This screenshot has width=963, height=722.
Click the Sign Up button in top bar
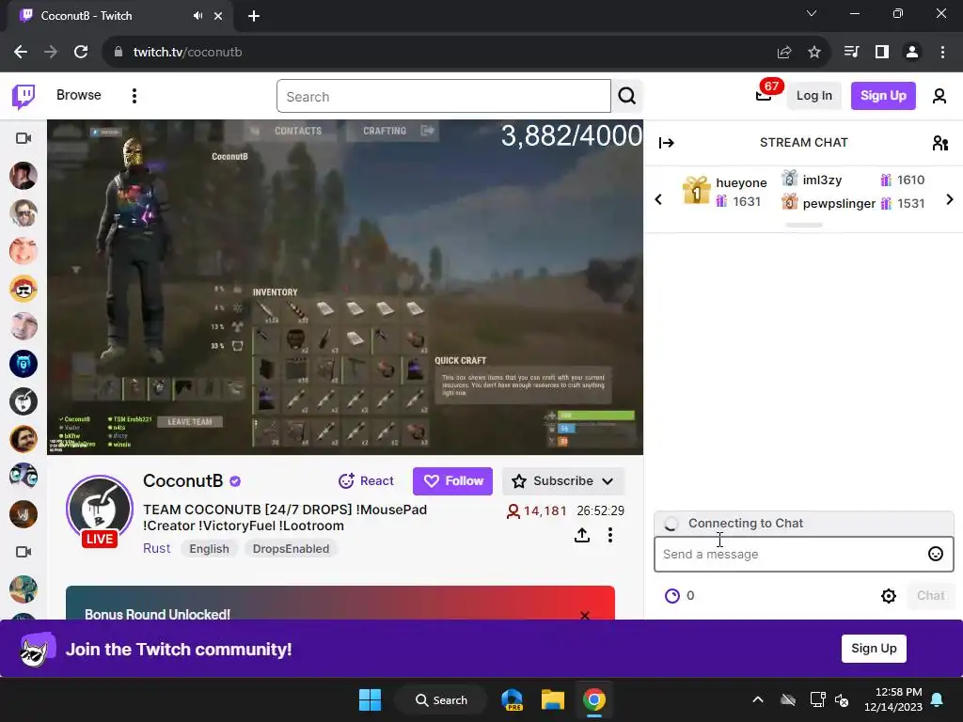coord(882,96)
